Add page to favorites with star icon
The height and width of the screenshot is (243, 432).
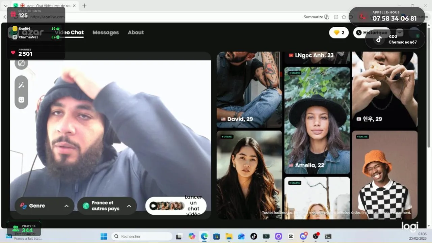click(x=344, y=17)
